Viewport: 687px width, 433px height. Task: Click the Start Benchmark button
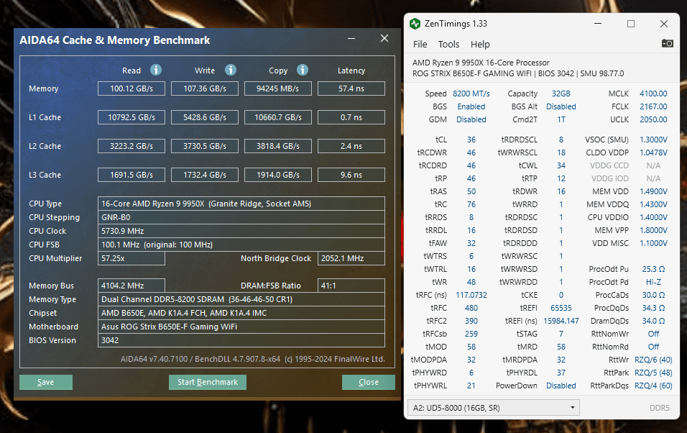coord(208,382)
